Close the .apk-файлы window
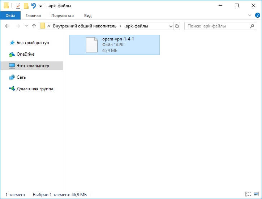Viewport: 262px width, 199px height. click(253, 5)
